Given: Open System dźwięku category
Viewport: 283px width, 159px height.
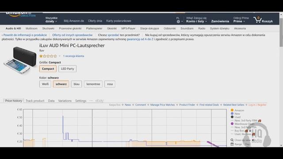Looking at the screenshot, I should point(220,28).
